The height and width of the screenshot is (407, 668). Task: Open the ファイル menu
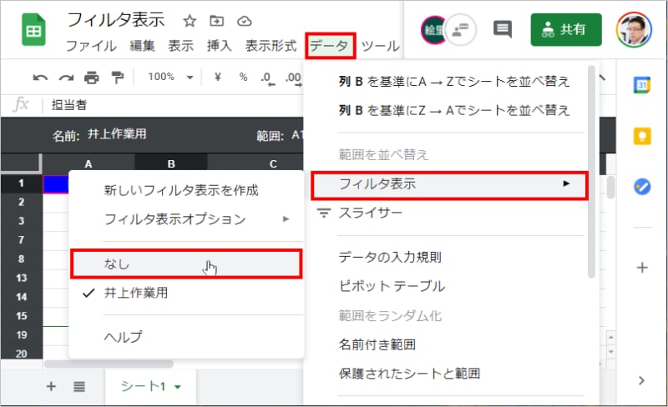pos(91,45)
